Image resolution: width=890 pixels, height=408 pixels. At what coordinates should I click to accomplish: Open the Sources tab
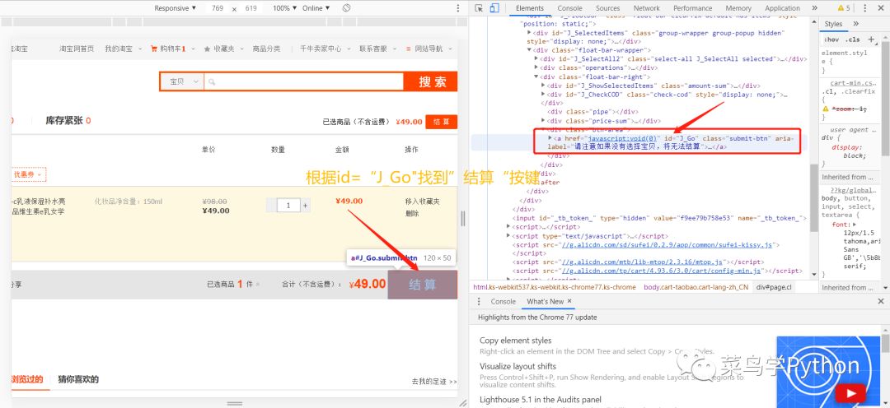(608, 8)
